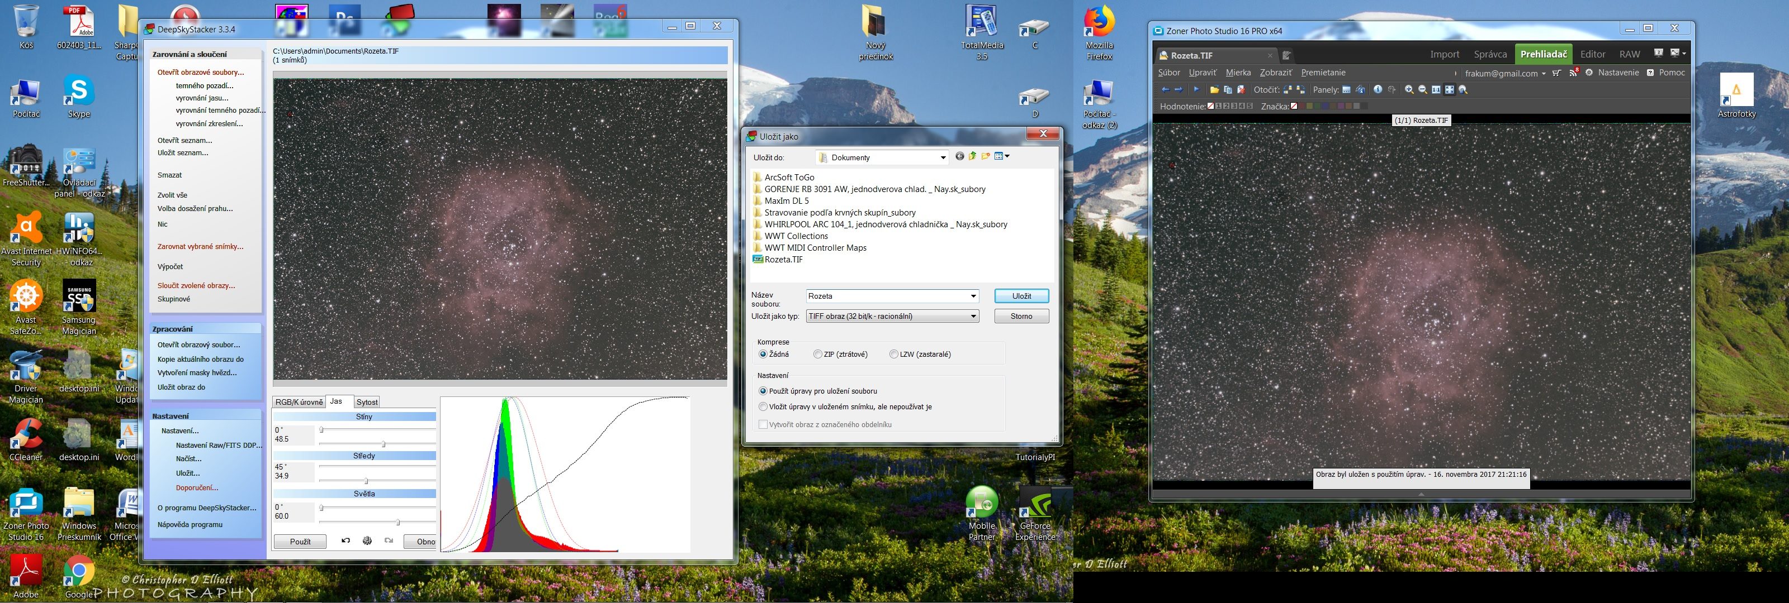Click Storno to cancel saving

pyautogui.click(x=1021, y=315)
